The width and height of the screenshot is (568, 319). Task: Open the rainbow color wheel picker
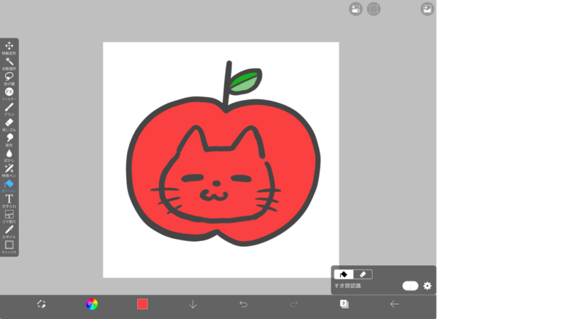point(92,304)
